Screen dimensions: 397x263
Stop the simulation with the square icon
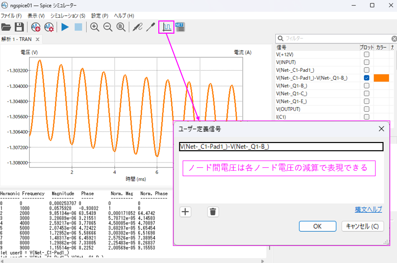pos(78,27)
